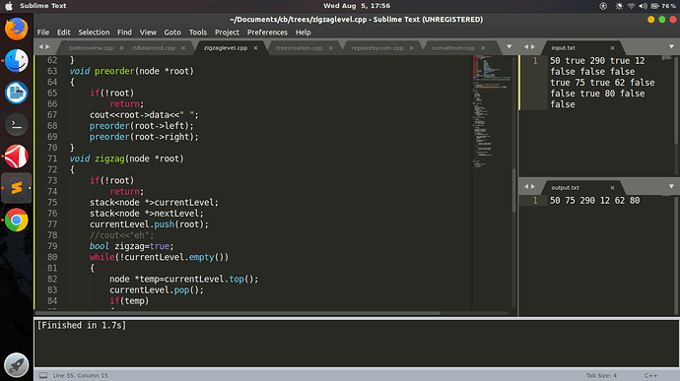Switch to the isBalanced.cpp tab
Screen dimensions: 680x381
154,48
